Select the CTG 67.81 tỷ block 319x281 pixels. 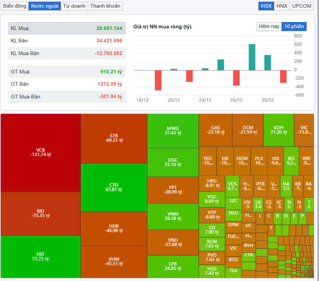coord(114,188)
